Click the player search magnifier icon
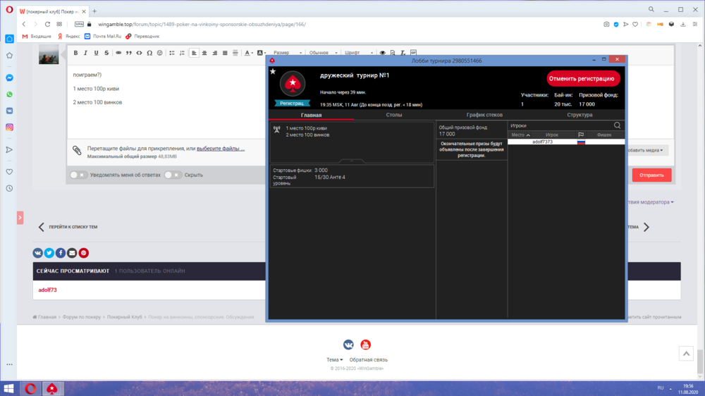Screen dimensions: 705x396 [x=618, y=125]
